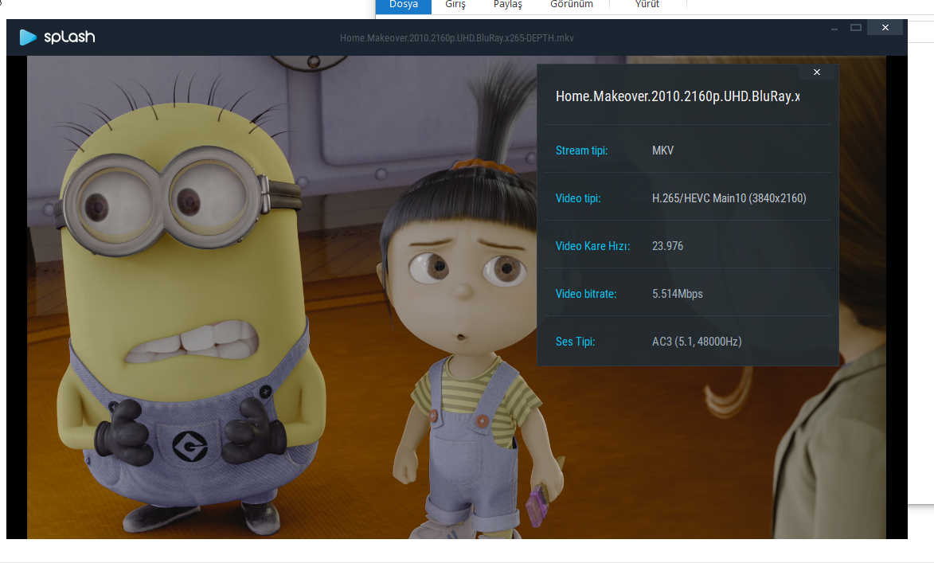
Task: Close the media info panel
Action: 817,72
